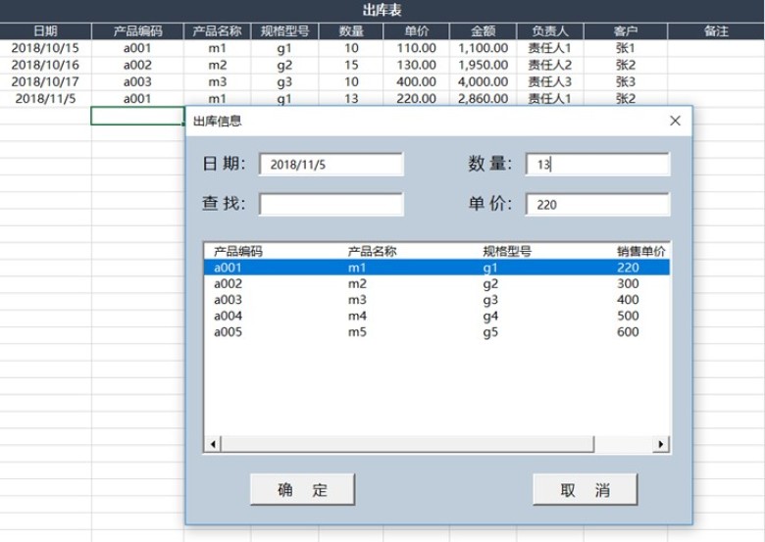
Task: Click the 客户 spreadsheet header cell
Action: point(626,31)
